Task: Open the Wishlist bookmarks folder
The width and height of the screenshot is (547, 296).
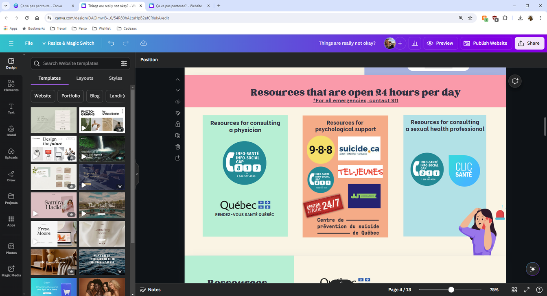Action: pyautogui.click(x=102, y=28)
